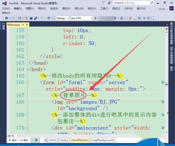Open the 编辑(E) menu
The image size is (175, 146).
(x=18, y=8)
